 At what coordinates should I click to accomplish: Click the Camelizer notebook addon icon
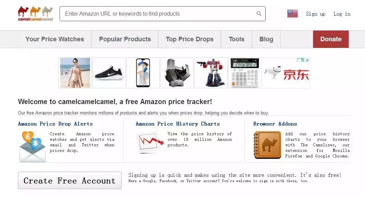pyautogui.click(x=267, y=145)
